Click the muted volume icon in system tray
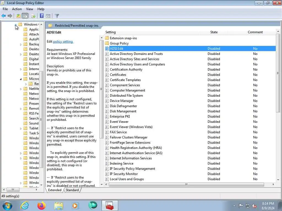 (x=254, y=206)
